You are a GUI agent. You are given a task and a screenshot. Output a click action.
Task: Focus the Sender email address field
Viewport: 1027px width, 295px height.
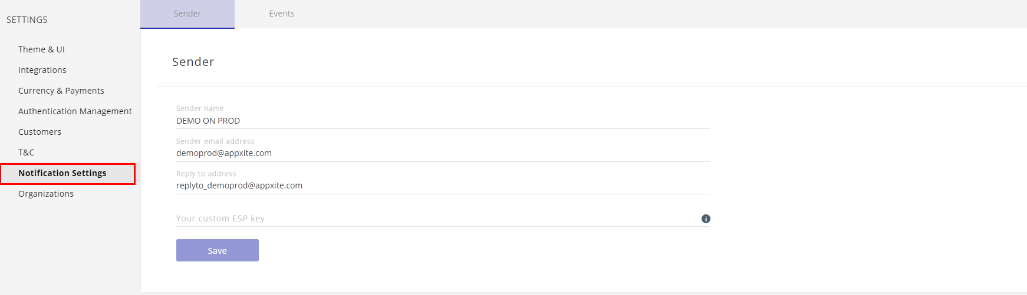point(443,153)
